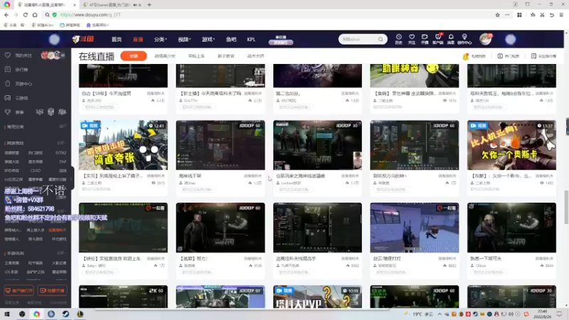Open the 【高菲】努力! stream title
Viewport: 569px width, 320px height.
pyautogui.click(x=193, y=259)
